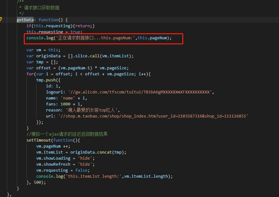Click 'var originData' declaration line
The height and width of the screenshot is (197, 279).
[80, 56]
